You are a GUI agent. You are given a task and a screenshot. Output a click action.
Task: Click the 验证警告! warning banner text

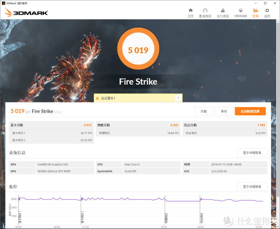[x=108, y=98]
